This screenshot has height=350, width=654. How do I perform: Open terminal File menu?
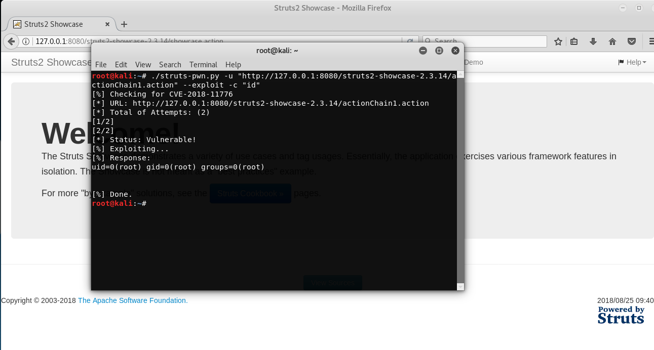point(101,65)
